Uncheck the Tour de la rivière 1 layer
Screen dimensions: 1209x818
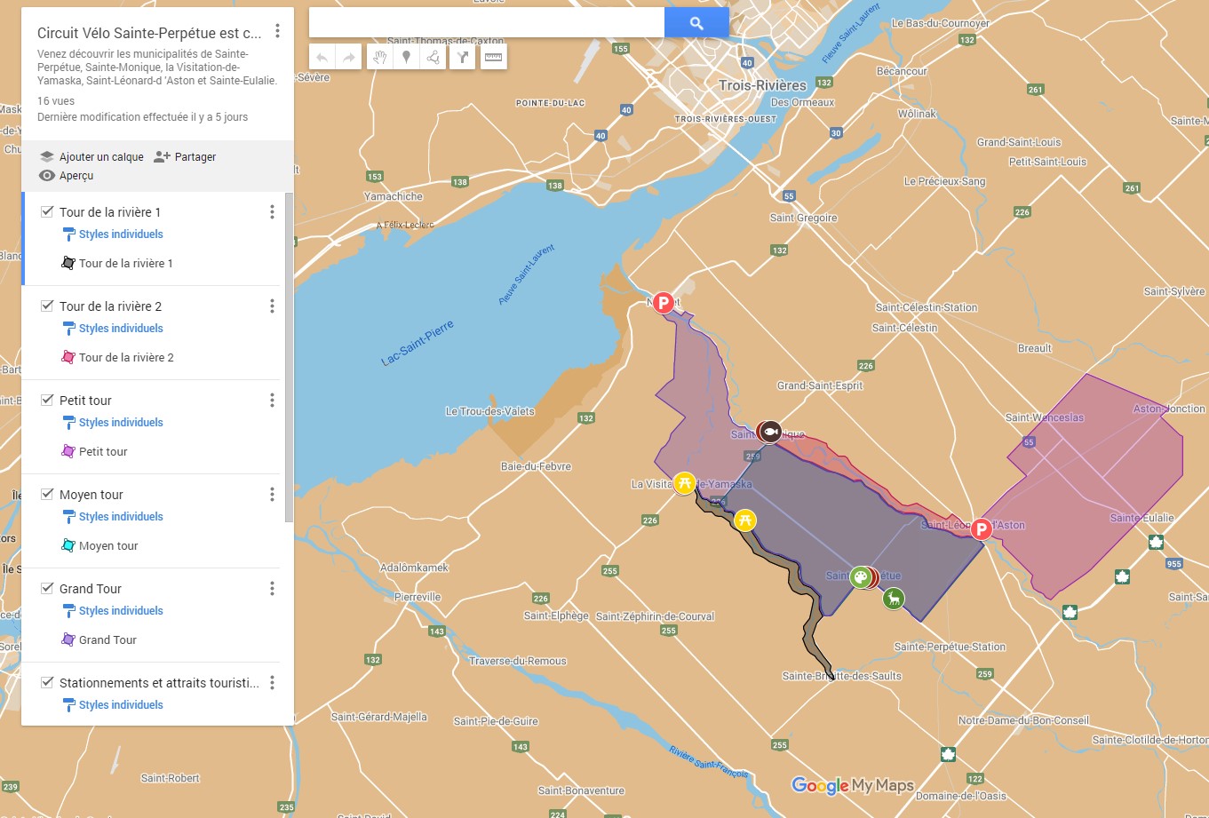47,211
